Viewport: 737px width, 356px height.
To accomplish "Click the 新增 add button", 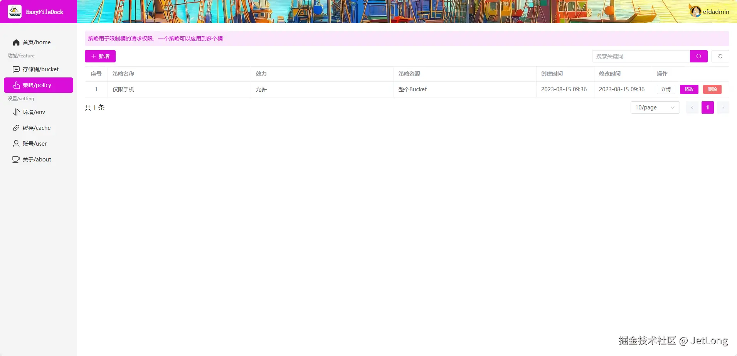I will 100,56.
